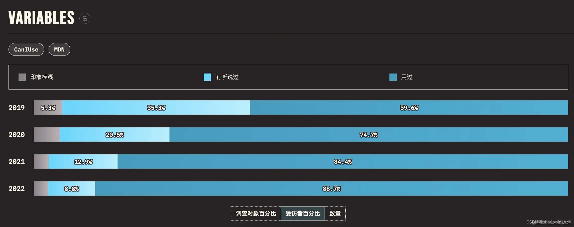Click the light blue 有听说过 legend square
Image resolution: width=574 pixels, height=227 pixels.
[x=207, y=77]
